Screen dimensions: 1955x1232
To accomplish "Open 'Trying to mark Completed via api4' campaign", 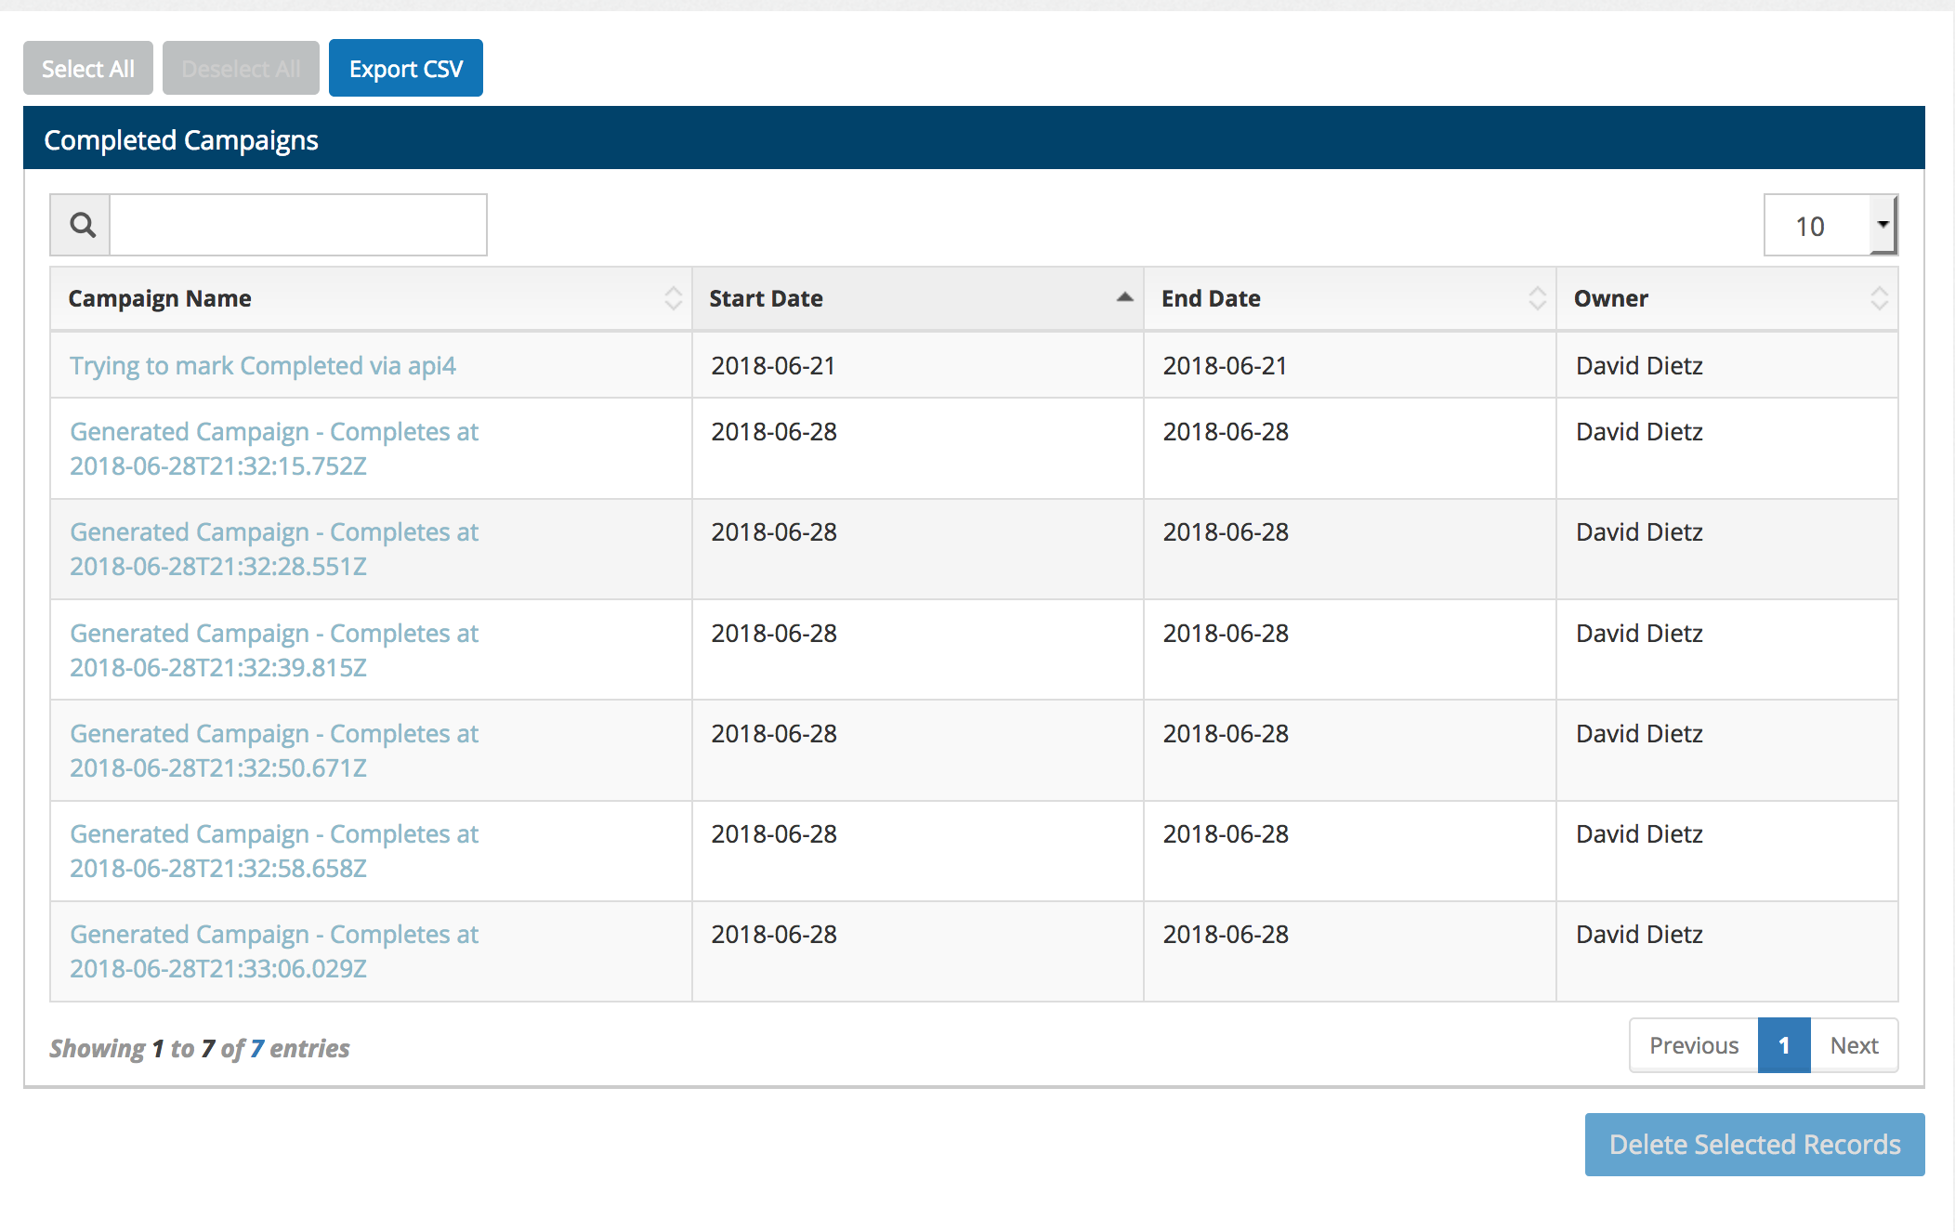I will [x=263, y=366].
